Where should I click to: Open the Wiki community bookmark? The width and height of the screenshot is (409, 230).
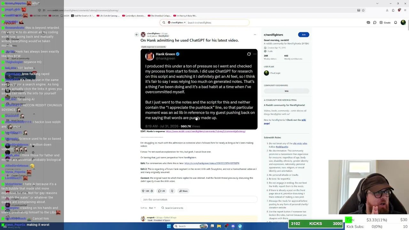286,91
